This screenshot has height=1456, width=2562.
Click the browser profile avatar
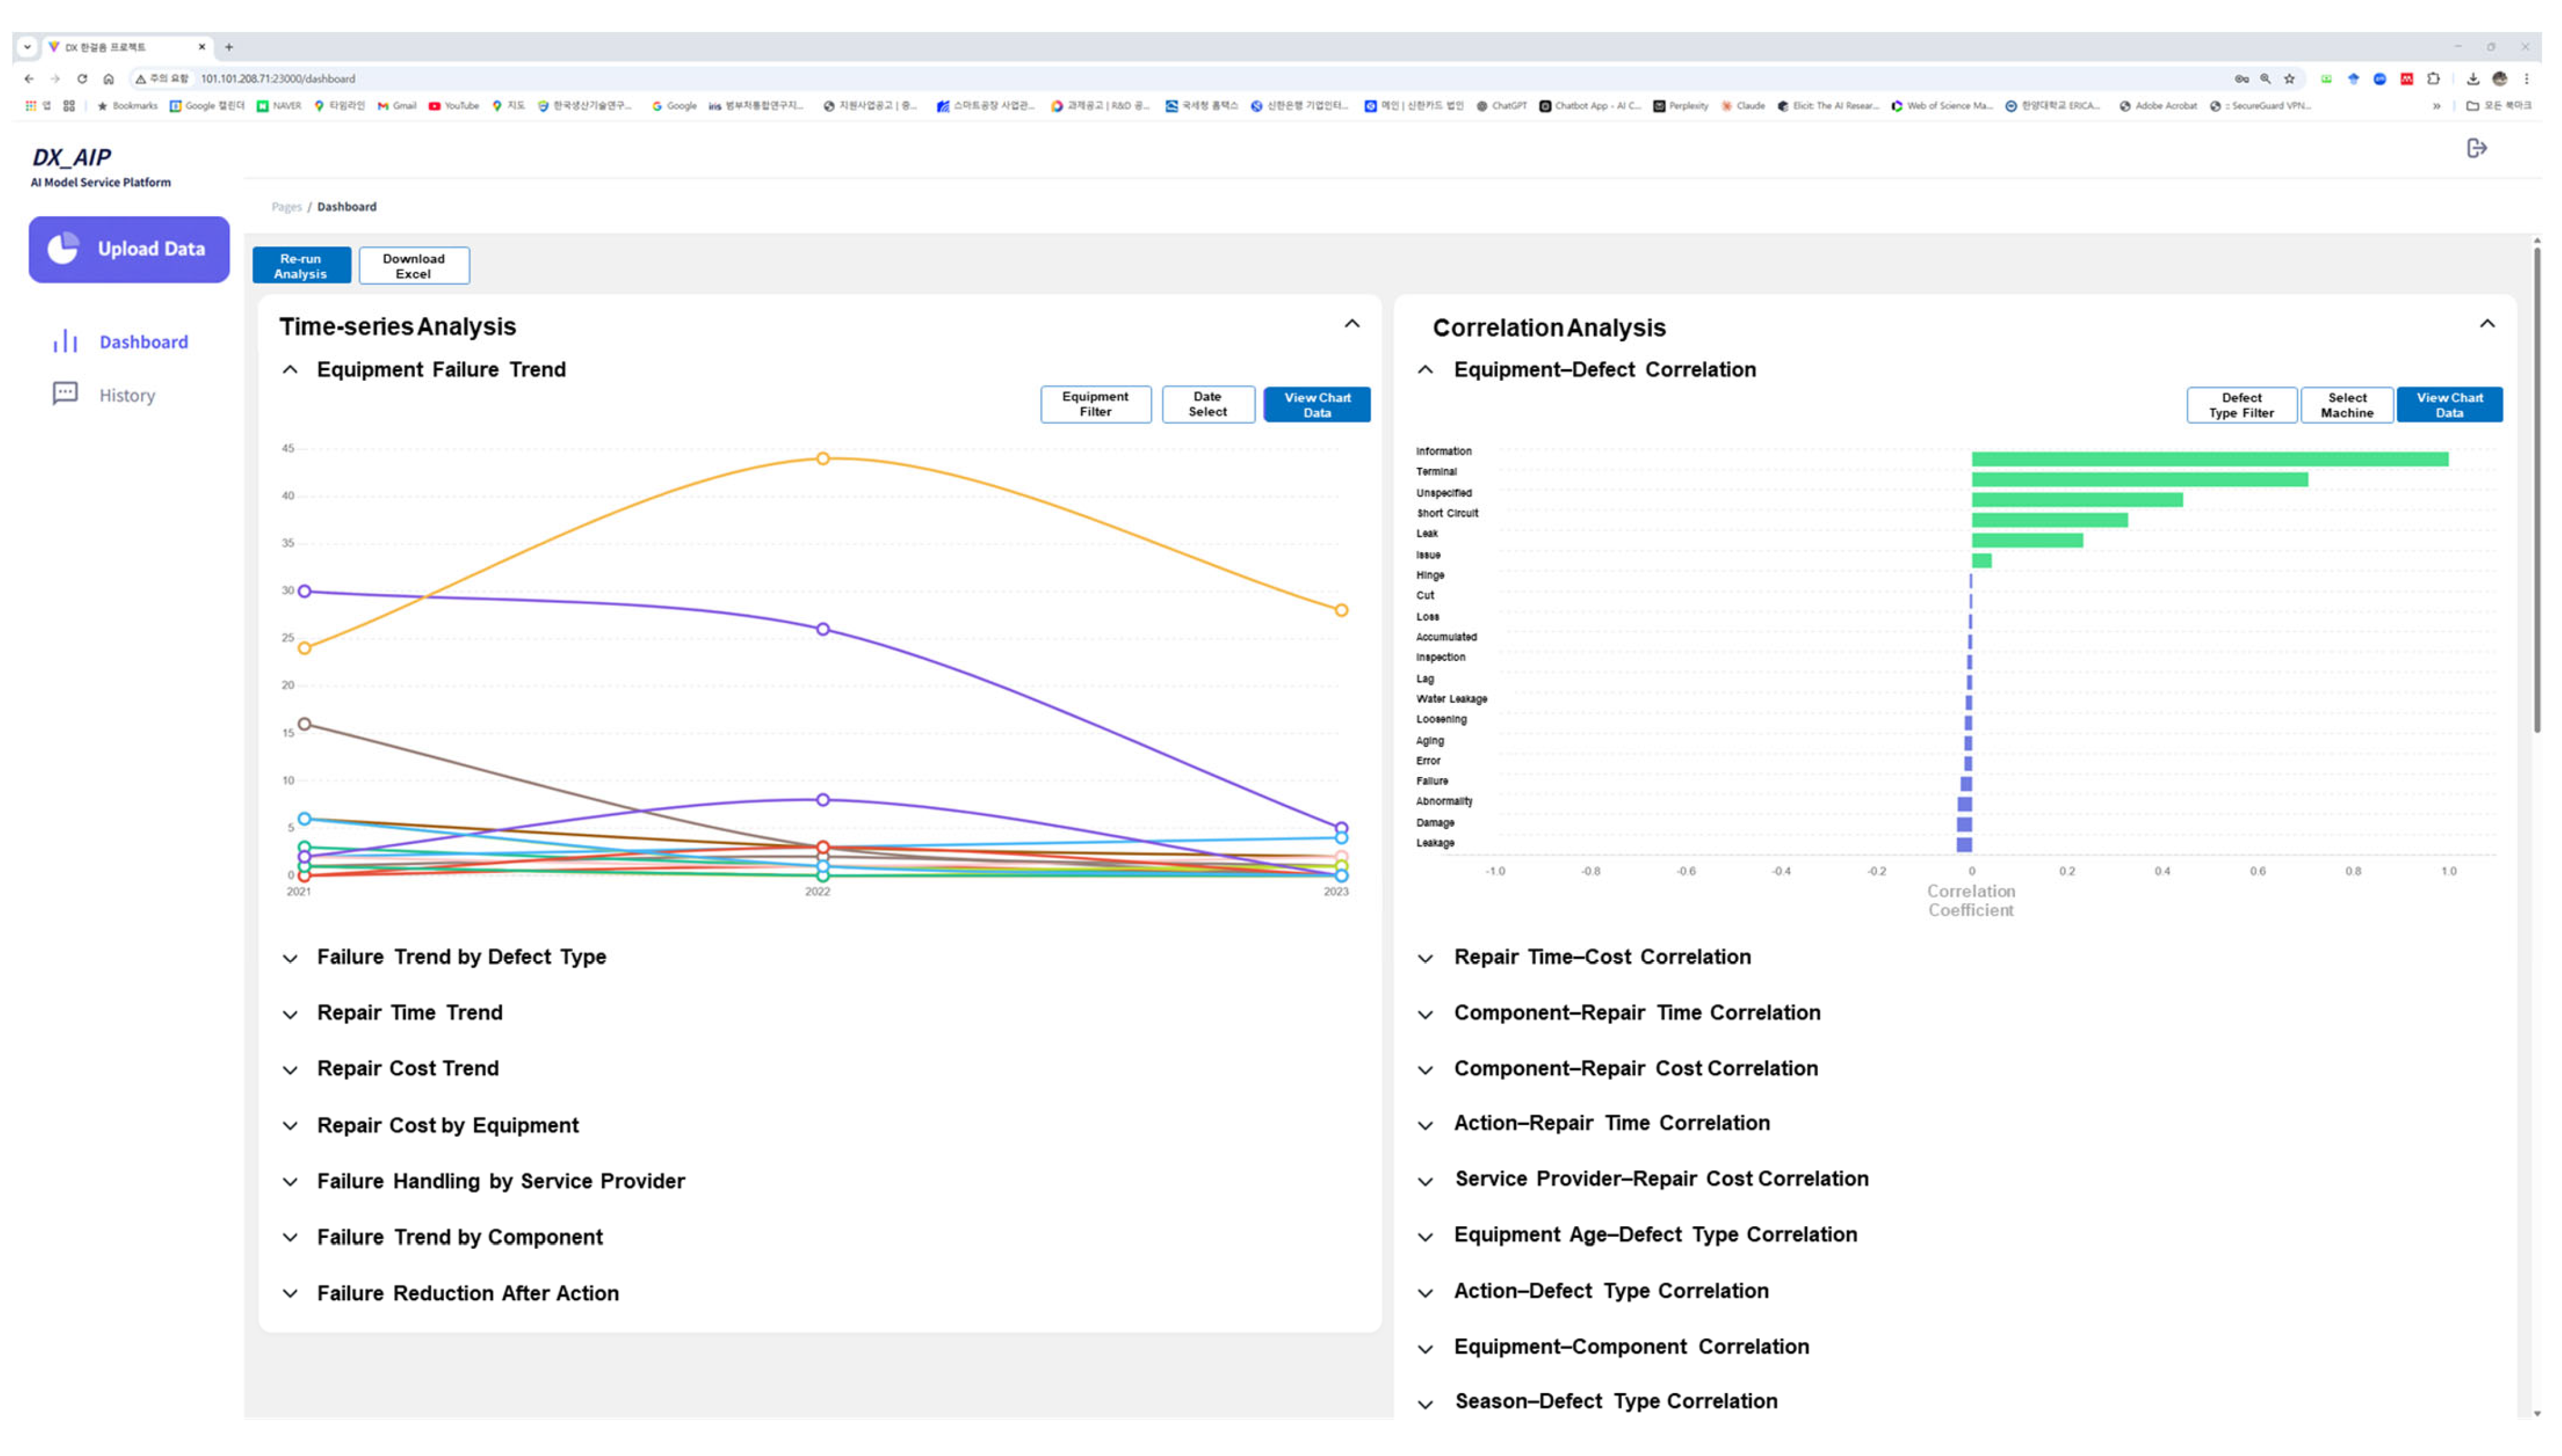click(2499, 78)
